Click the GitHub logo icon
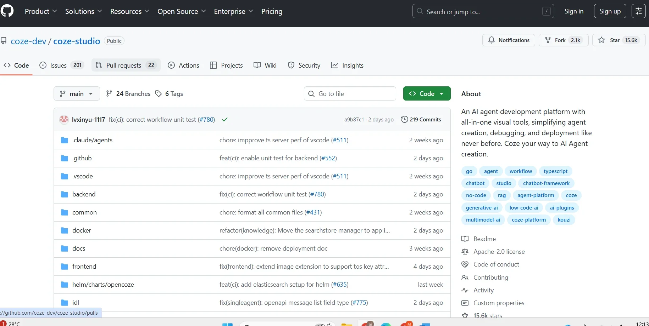The height and width of the screenshot is (326, 649). [7, 11]
